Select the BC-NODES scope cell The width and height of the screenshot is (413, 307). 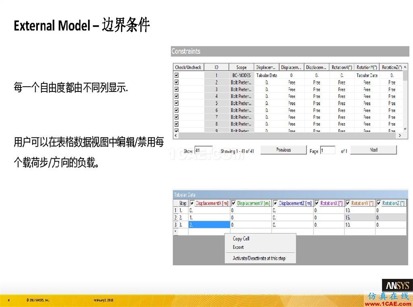click(x=241, y=75)
